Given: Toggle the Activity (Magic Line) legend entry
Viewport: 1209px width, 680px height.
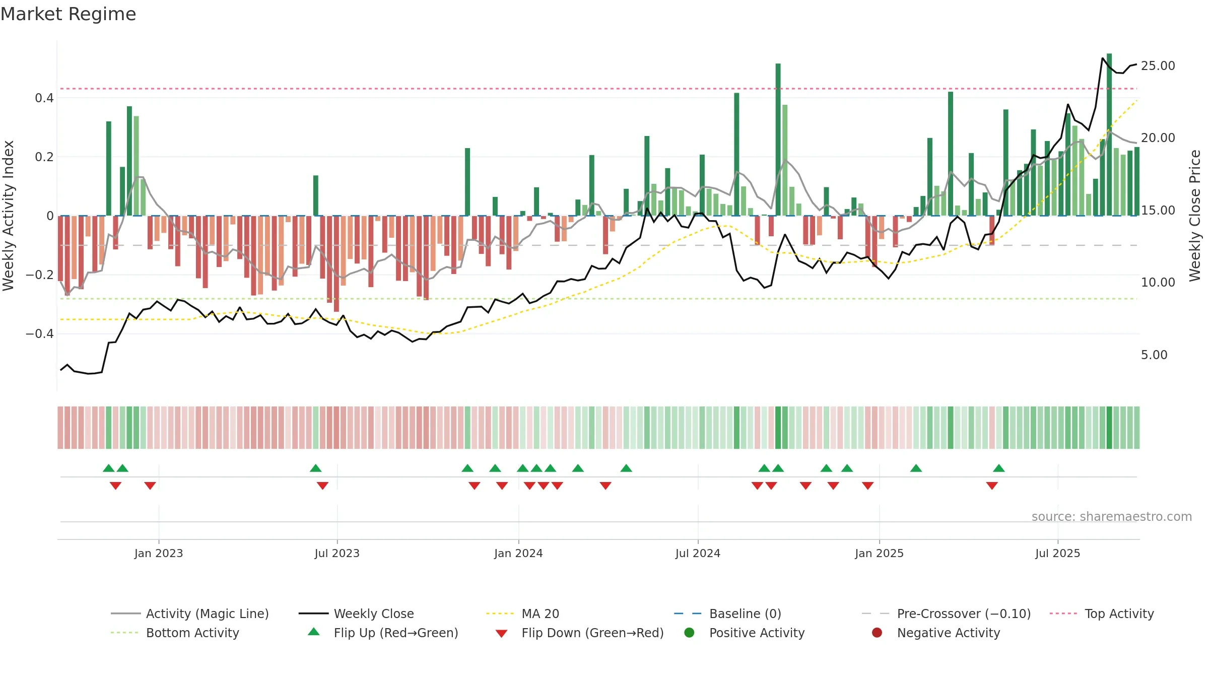Looking at the screenshot, I should tap(190, 614).
